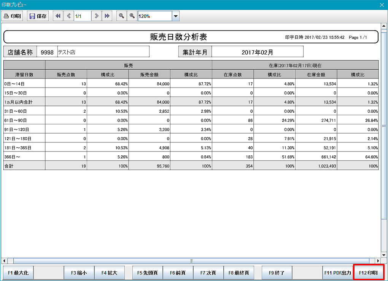This screenshot has height=281, width=388.
Task: Zoom out using the minus magnifier icon
Action: (x=121, y=16)
